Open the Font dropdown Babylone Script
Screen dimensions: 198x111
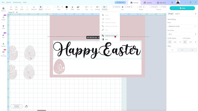182,26
